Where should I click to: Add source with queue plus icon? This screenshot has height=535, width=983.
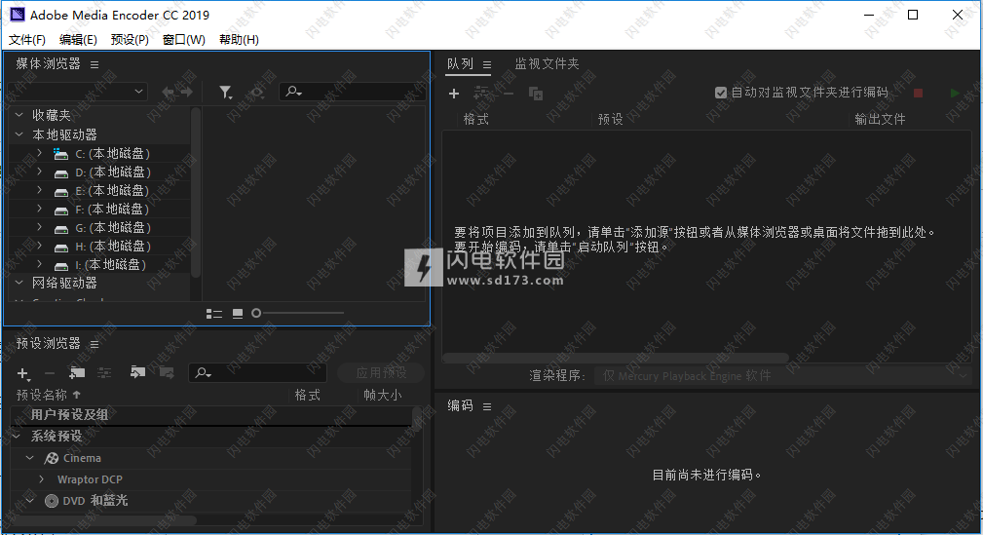(x=454, y=94)
